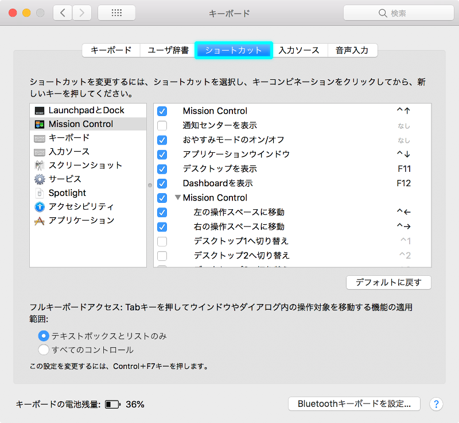Viewport: 459px width, 423px height.
Task: Switch to the 入力ソース tab
Action: 299,51
